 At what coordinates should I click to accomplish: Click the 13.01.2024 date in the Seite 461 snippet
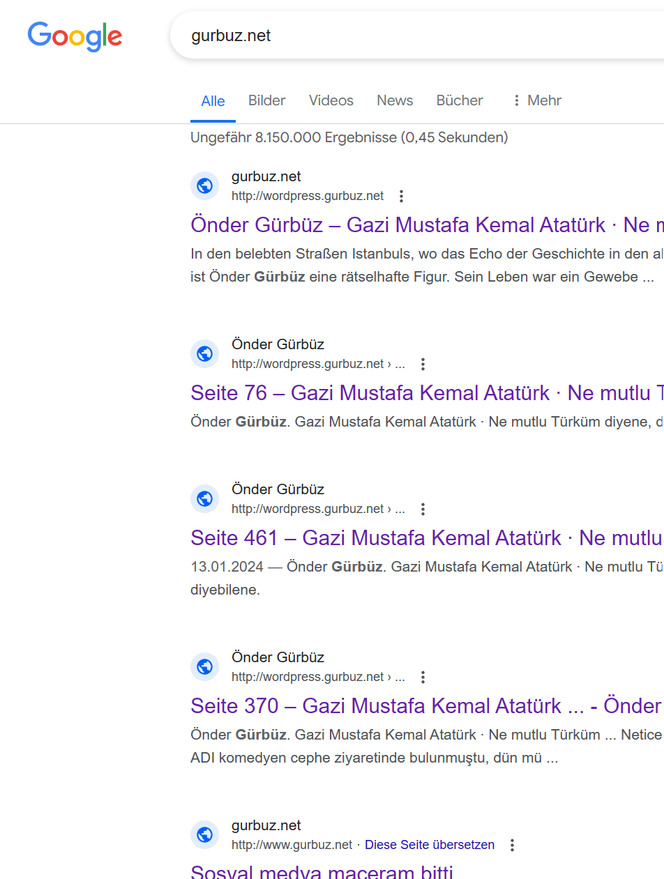pos(227,567)
